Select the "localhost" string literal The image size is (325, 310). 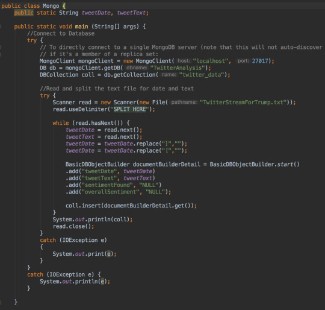[211, 61]
